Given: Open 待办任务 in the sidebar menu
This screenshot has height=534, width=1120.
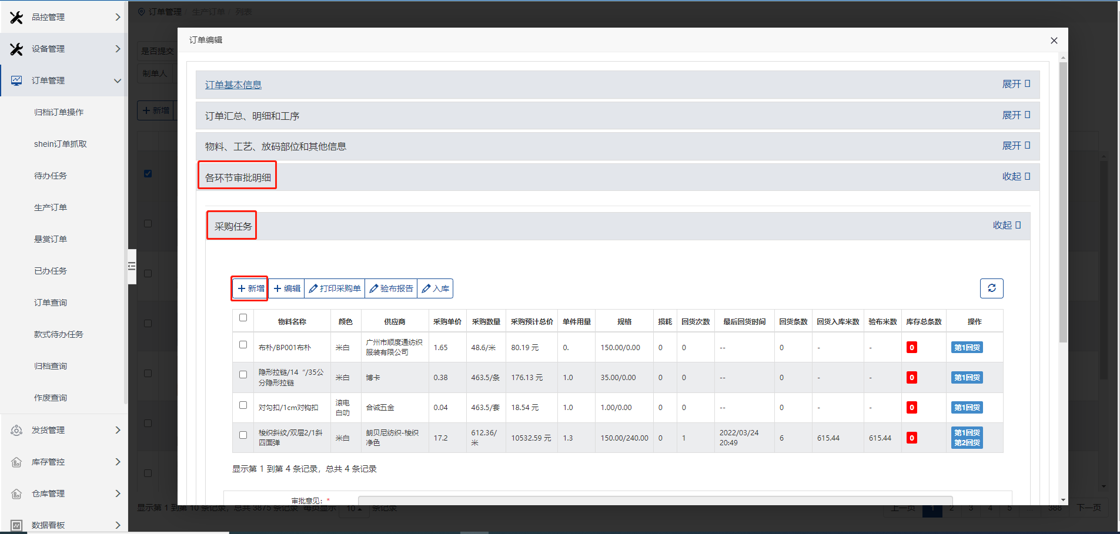Looking at the screenshot, I should click(51, 176).
